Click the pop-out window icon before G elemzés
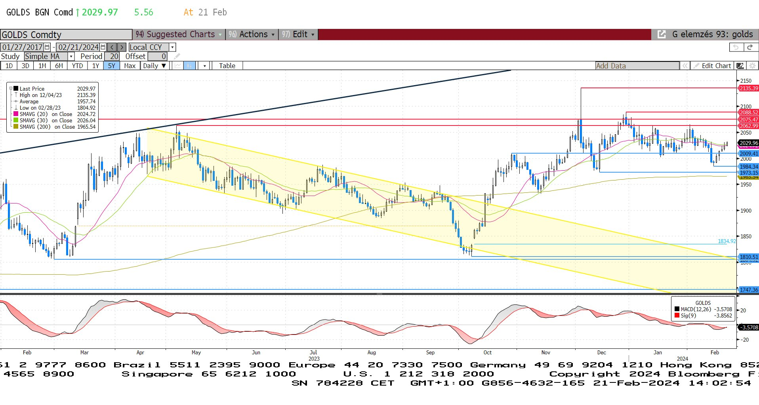This screenshot has width=759, height=405. (662, 34)
